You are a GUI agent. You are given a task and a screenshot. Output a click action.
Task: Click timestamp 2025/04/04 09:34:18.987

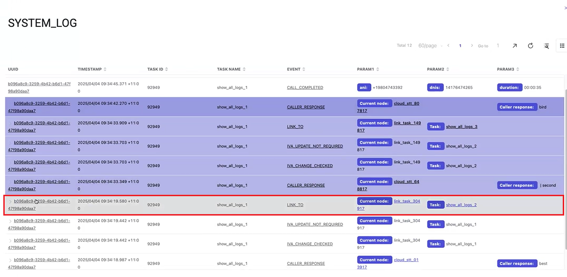click(108, 263)
